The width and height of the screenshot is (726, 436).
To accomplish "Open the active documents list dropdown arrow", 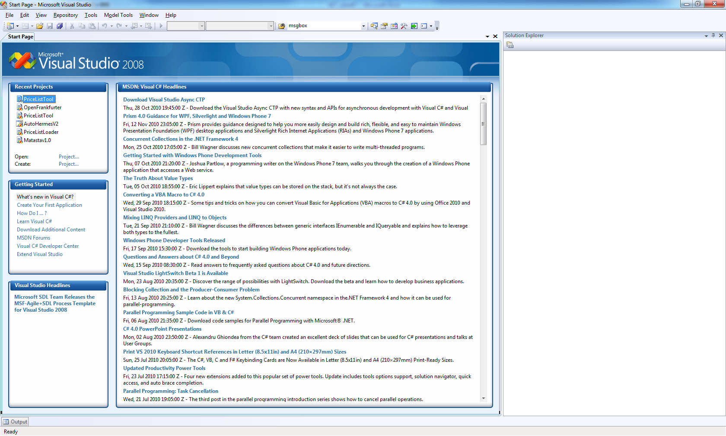I will pos(487,37).
